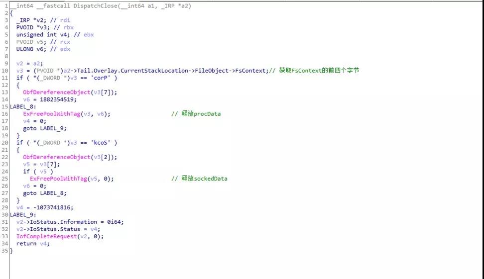This screenshot has height=279, width=484.
Task: Click FsContext in the v3 assignment line
Action: [250, 71]
